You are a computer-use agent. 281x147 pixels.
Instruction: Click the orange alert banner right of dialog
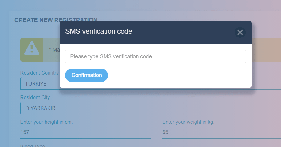(x=266, y=50)
